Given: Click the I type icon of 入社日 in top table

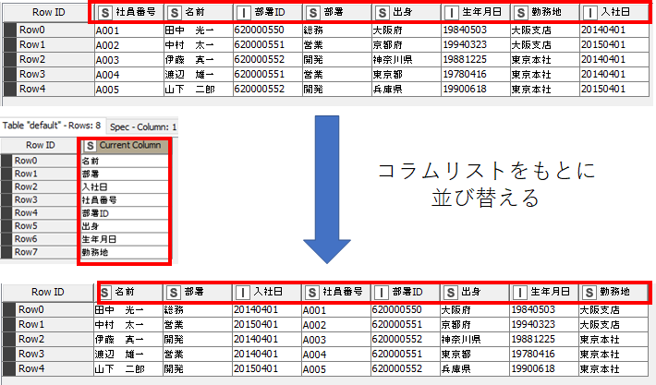Looking at the screenshot, I should (x=589, y=13).
